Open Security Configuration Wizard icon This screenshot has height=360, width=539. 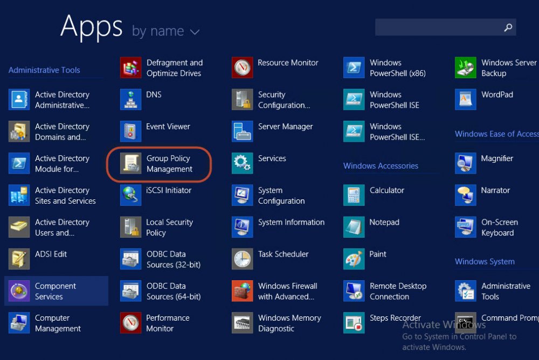tap(243, 100)
